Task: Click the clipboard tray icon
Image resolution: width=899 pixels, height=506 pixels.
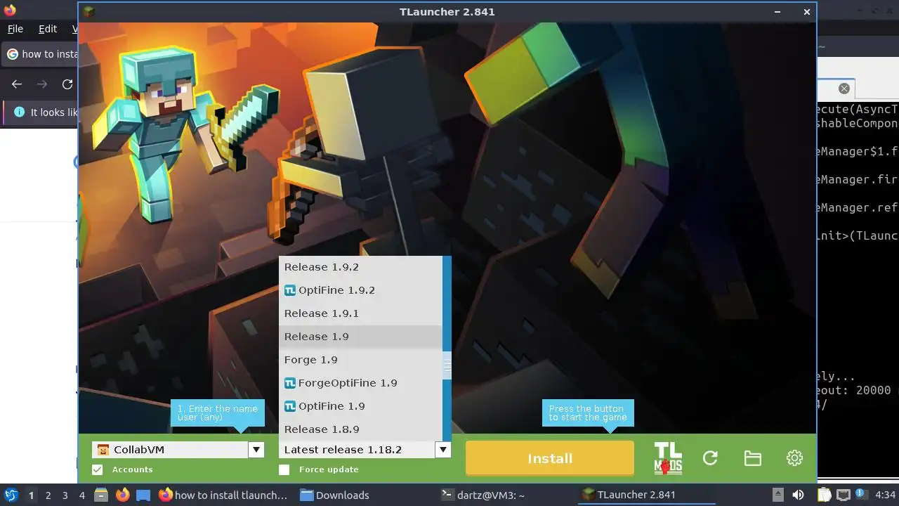Action: tap(825, 495)
